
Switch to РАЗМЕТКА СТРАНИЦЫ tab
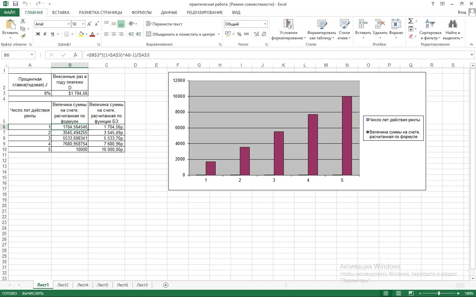point(101,12)
